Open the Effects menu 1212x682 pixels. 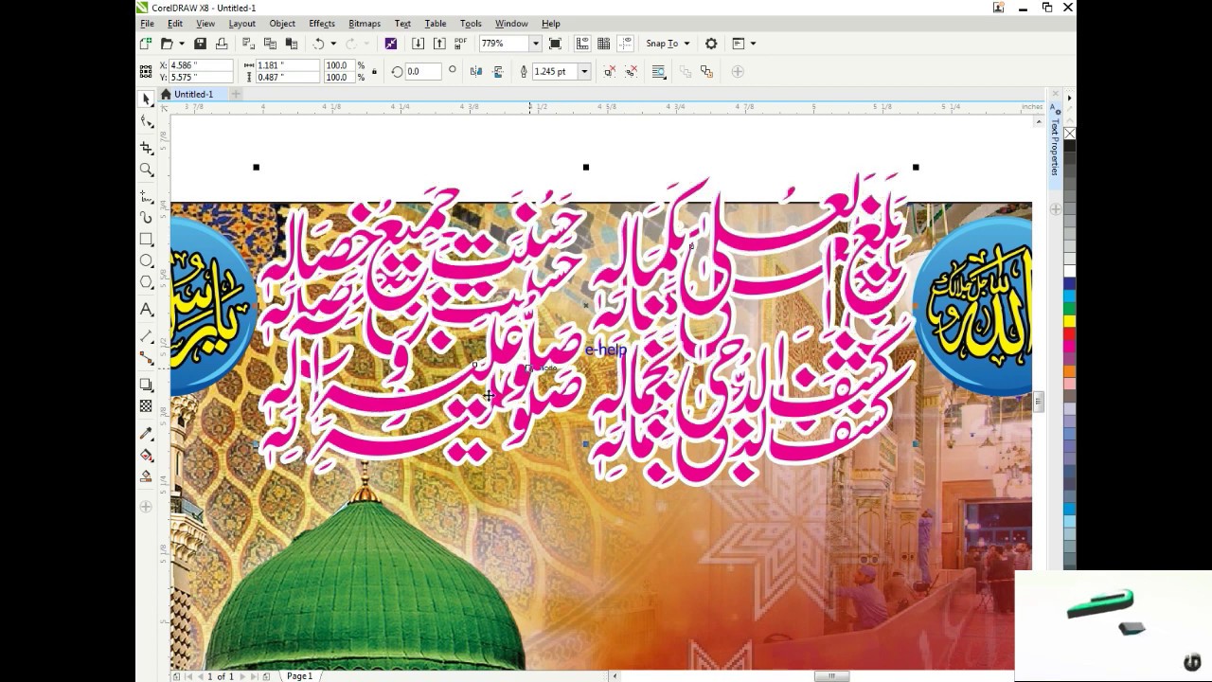(x=321, y=24)
